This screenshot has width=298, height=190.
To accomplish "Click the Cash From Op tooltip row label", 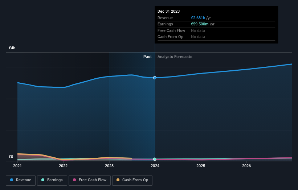I will coord(171,37).
